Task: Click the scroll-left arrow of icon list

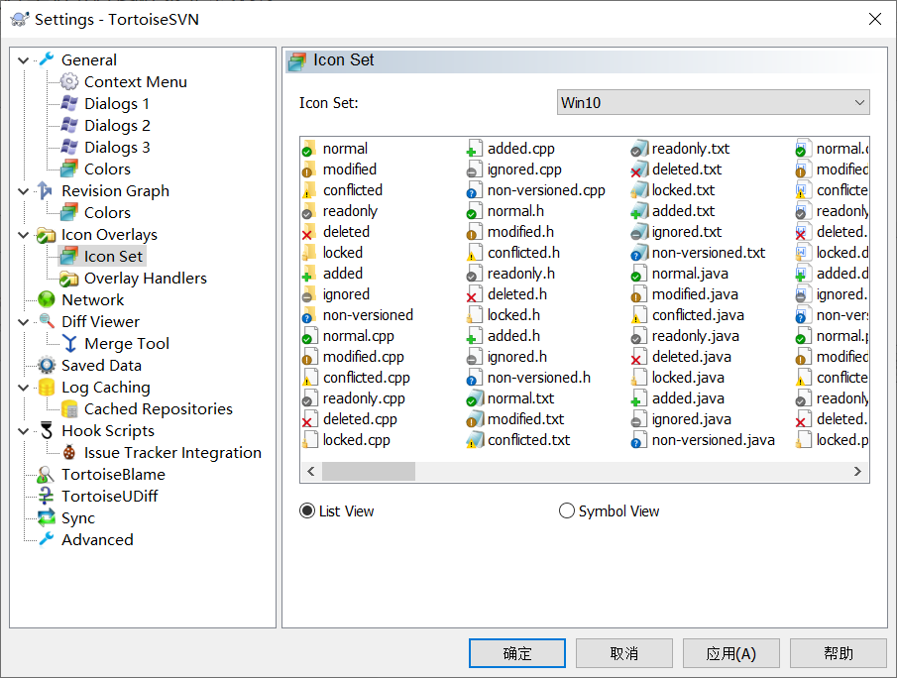Action: [x=310, y=472]
